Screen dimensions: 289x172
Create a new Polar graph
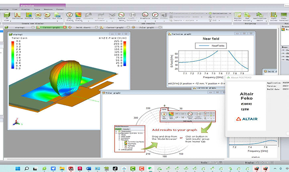tap(38, 16)
